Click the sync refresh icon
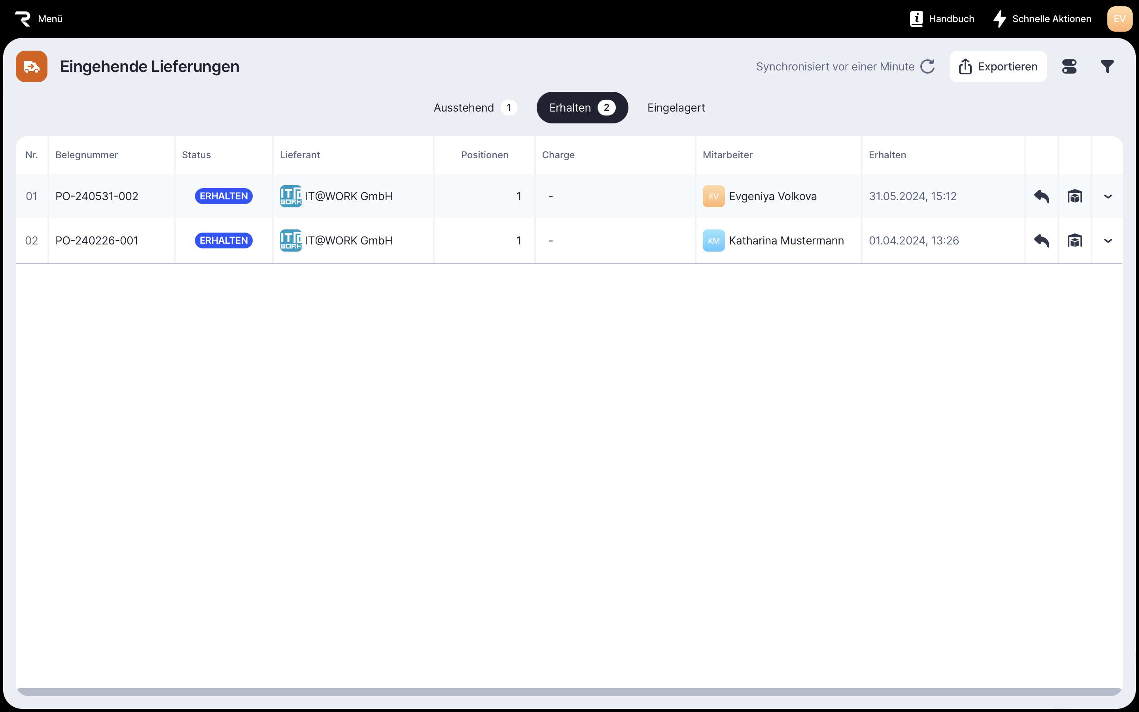The image size is (1139, 712). click(927, 66)
